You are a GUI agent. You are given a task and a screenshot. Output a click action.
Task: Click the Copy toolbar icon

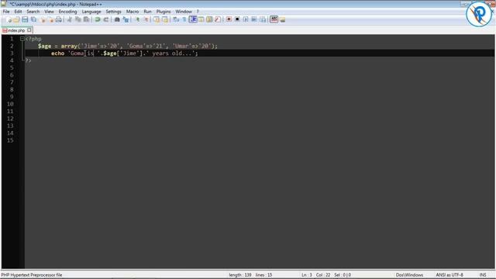(77, 19)
